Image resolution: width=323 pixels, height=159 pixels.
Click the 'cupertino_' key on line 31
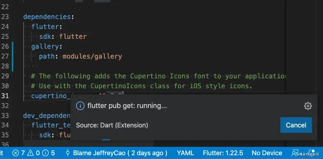pyautogui.click(x=51, y=96)
